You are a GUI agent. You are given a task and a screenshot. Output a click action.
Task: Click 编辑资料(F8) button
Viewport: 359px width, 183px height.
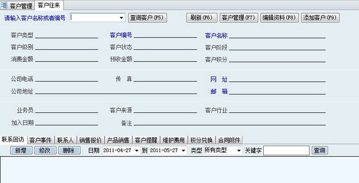coord(280,18)
